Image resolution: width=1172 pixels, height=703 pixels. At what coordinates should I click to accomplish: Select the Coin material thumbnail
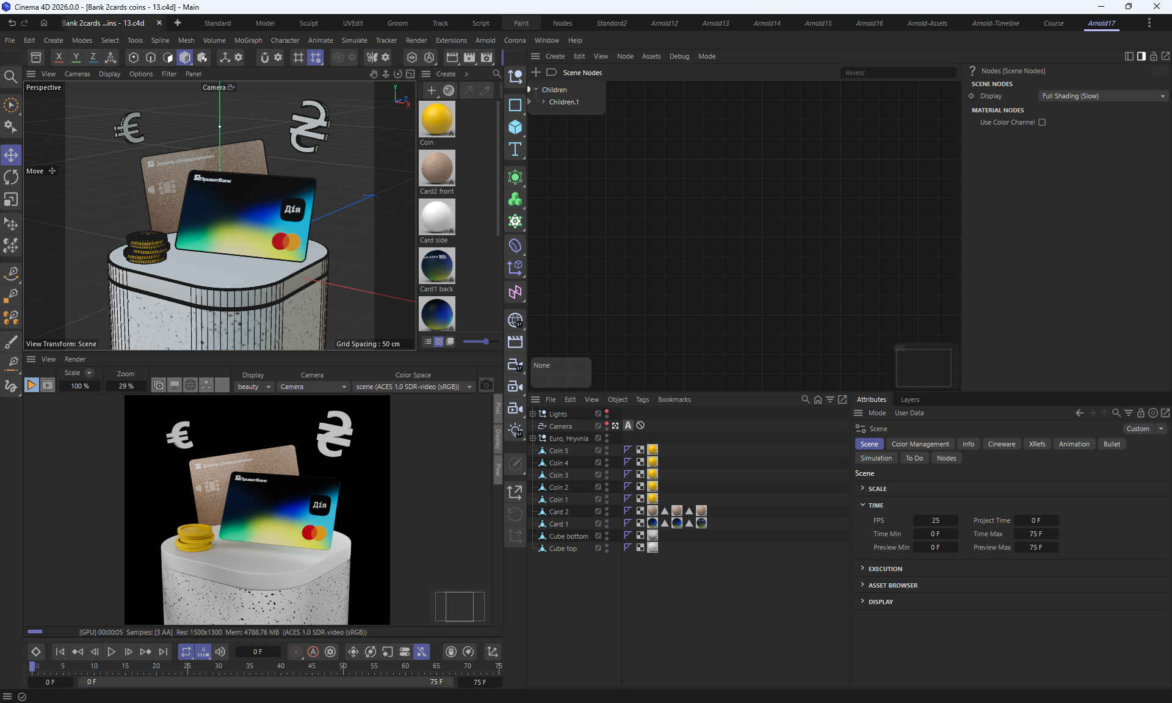(x=436, y=119)
